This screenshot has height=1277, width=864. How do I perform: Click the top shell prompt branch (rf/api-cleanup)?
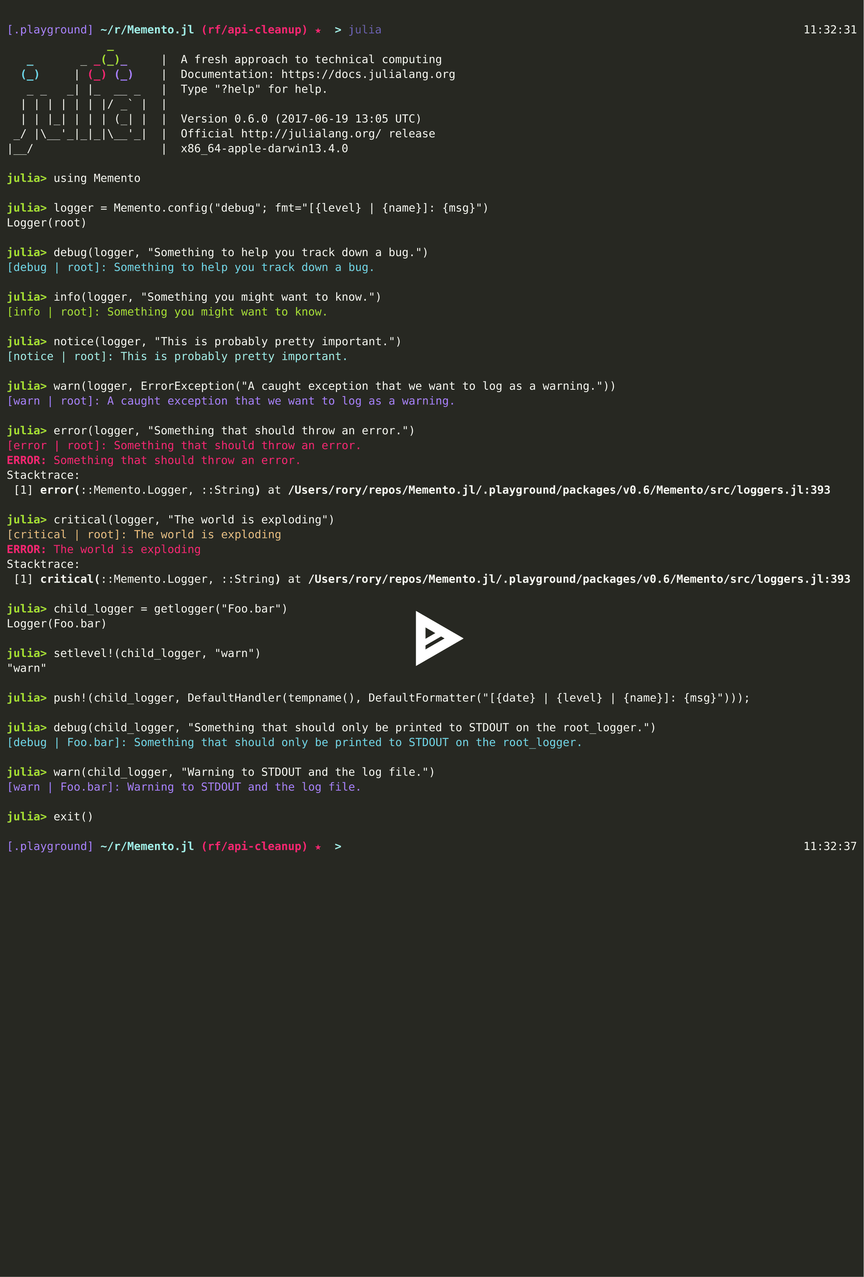[254, 30]
